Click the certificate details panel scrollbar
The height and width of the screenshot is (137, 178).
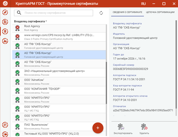176,65
